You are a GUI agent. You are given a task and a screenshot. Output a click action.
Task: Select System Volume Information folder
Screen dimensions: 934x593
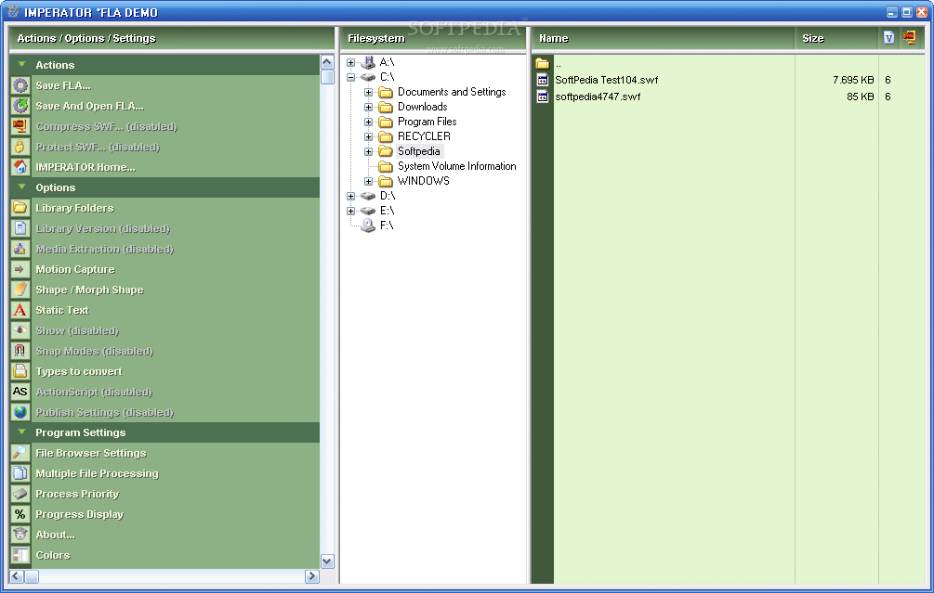pos(457,166)
